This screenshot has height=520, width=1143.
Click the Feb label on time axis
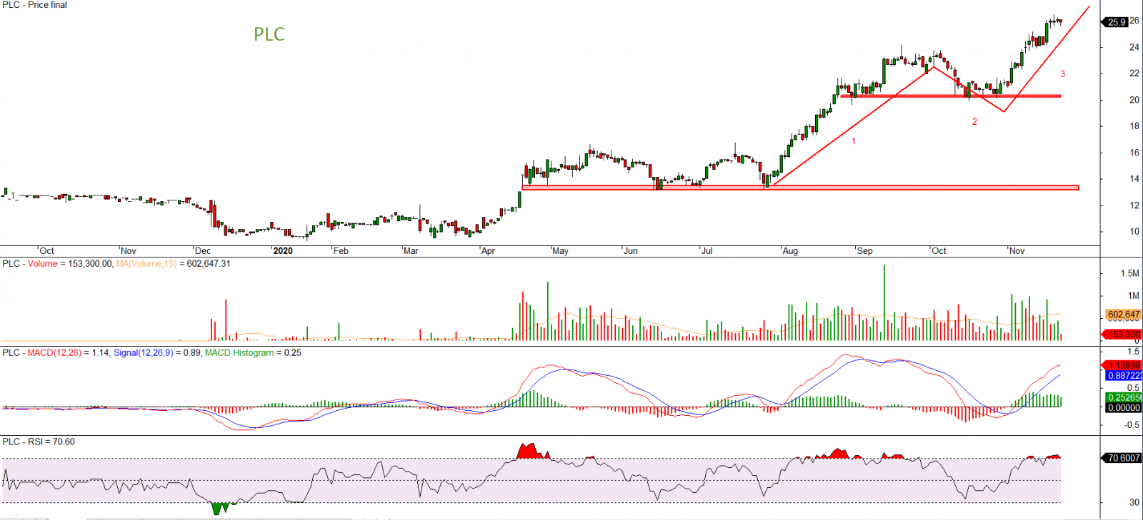point(341,251)
